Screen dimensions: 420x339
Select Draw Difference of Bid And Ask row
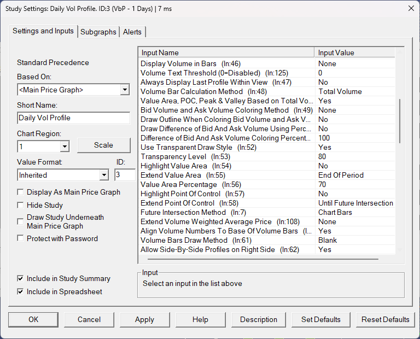267,129
